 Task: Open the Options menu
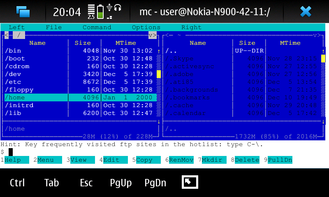tap(146, 27)
